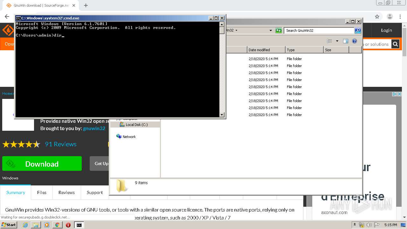The width and height of the screenshot is (407, 229).
Task: Open the volume control tray icon
Action: click(369, 225)
